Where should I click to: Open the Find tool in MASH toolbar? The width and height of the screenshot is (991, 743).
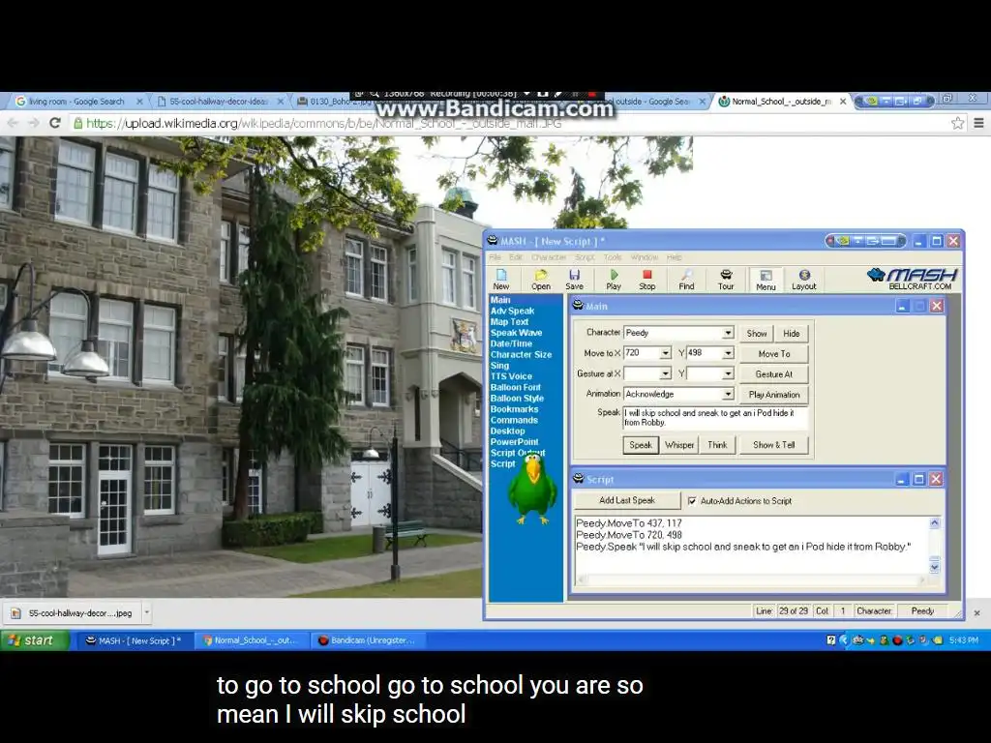click(x=686, y=280)
